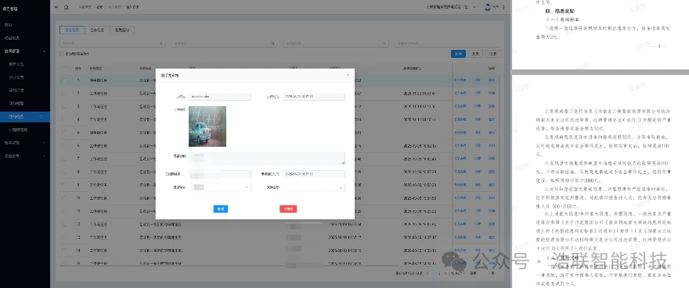Go to page 2 in pagination
689x288 pixels.
click(x=440, y=273)
